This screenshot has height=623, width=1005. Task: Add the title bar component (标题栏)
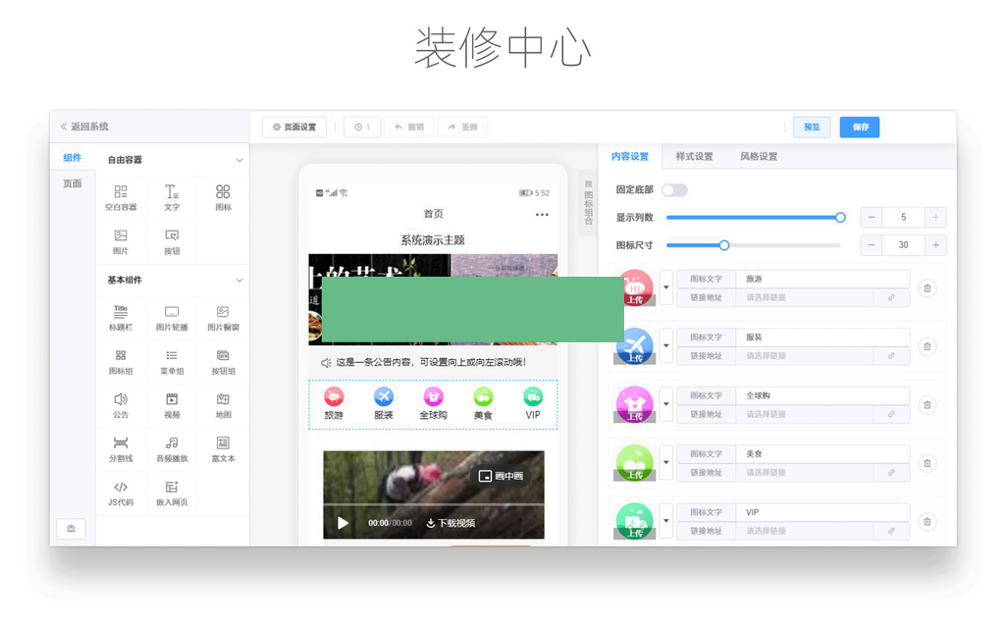click(x=121, y=318)
